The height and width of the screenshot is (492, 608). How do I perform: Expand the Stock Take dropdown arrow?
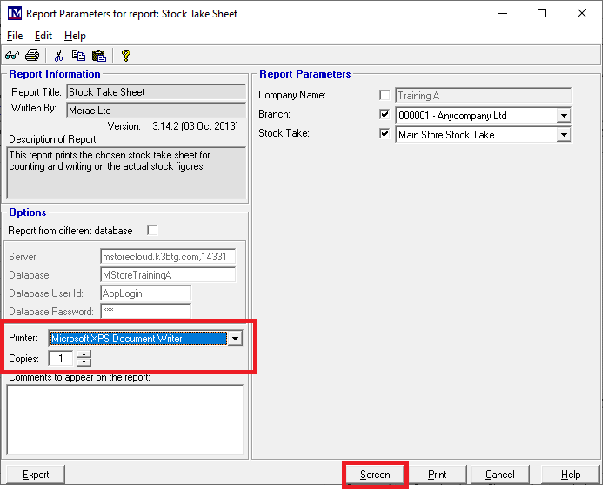[564, 135]
